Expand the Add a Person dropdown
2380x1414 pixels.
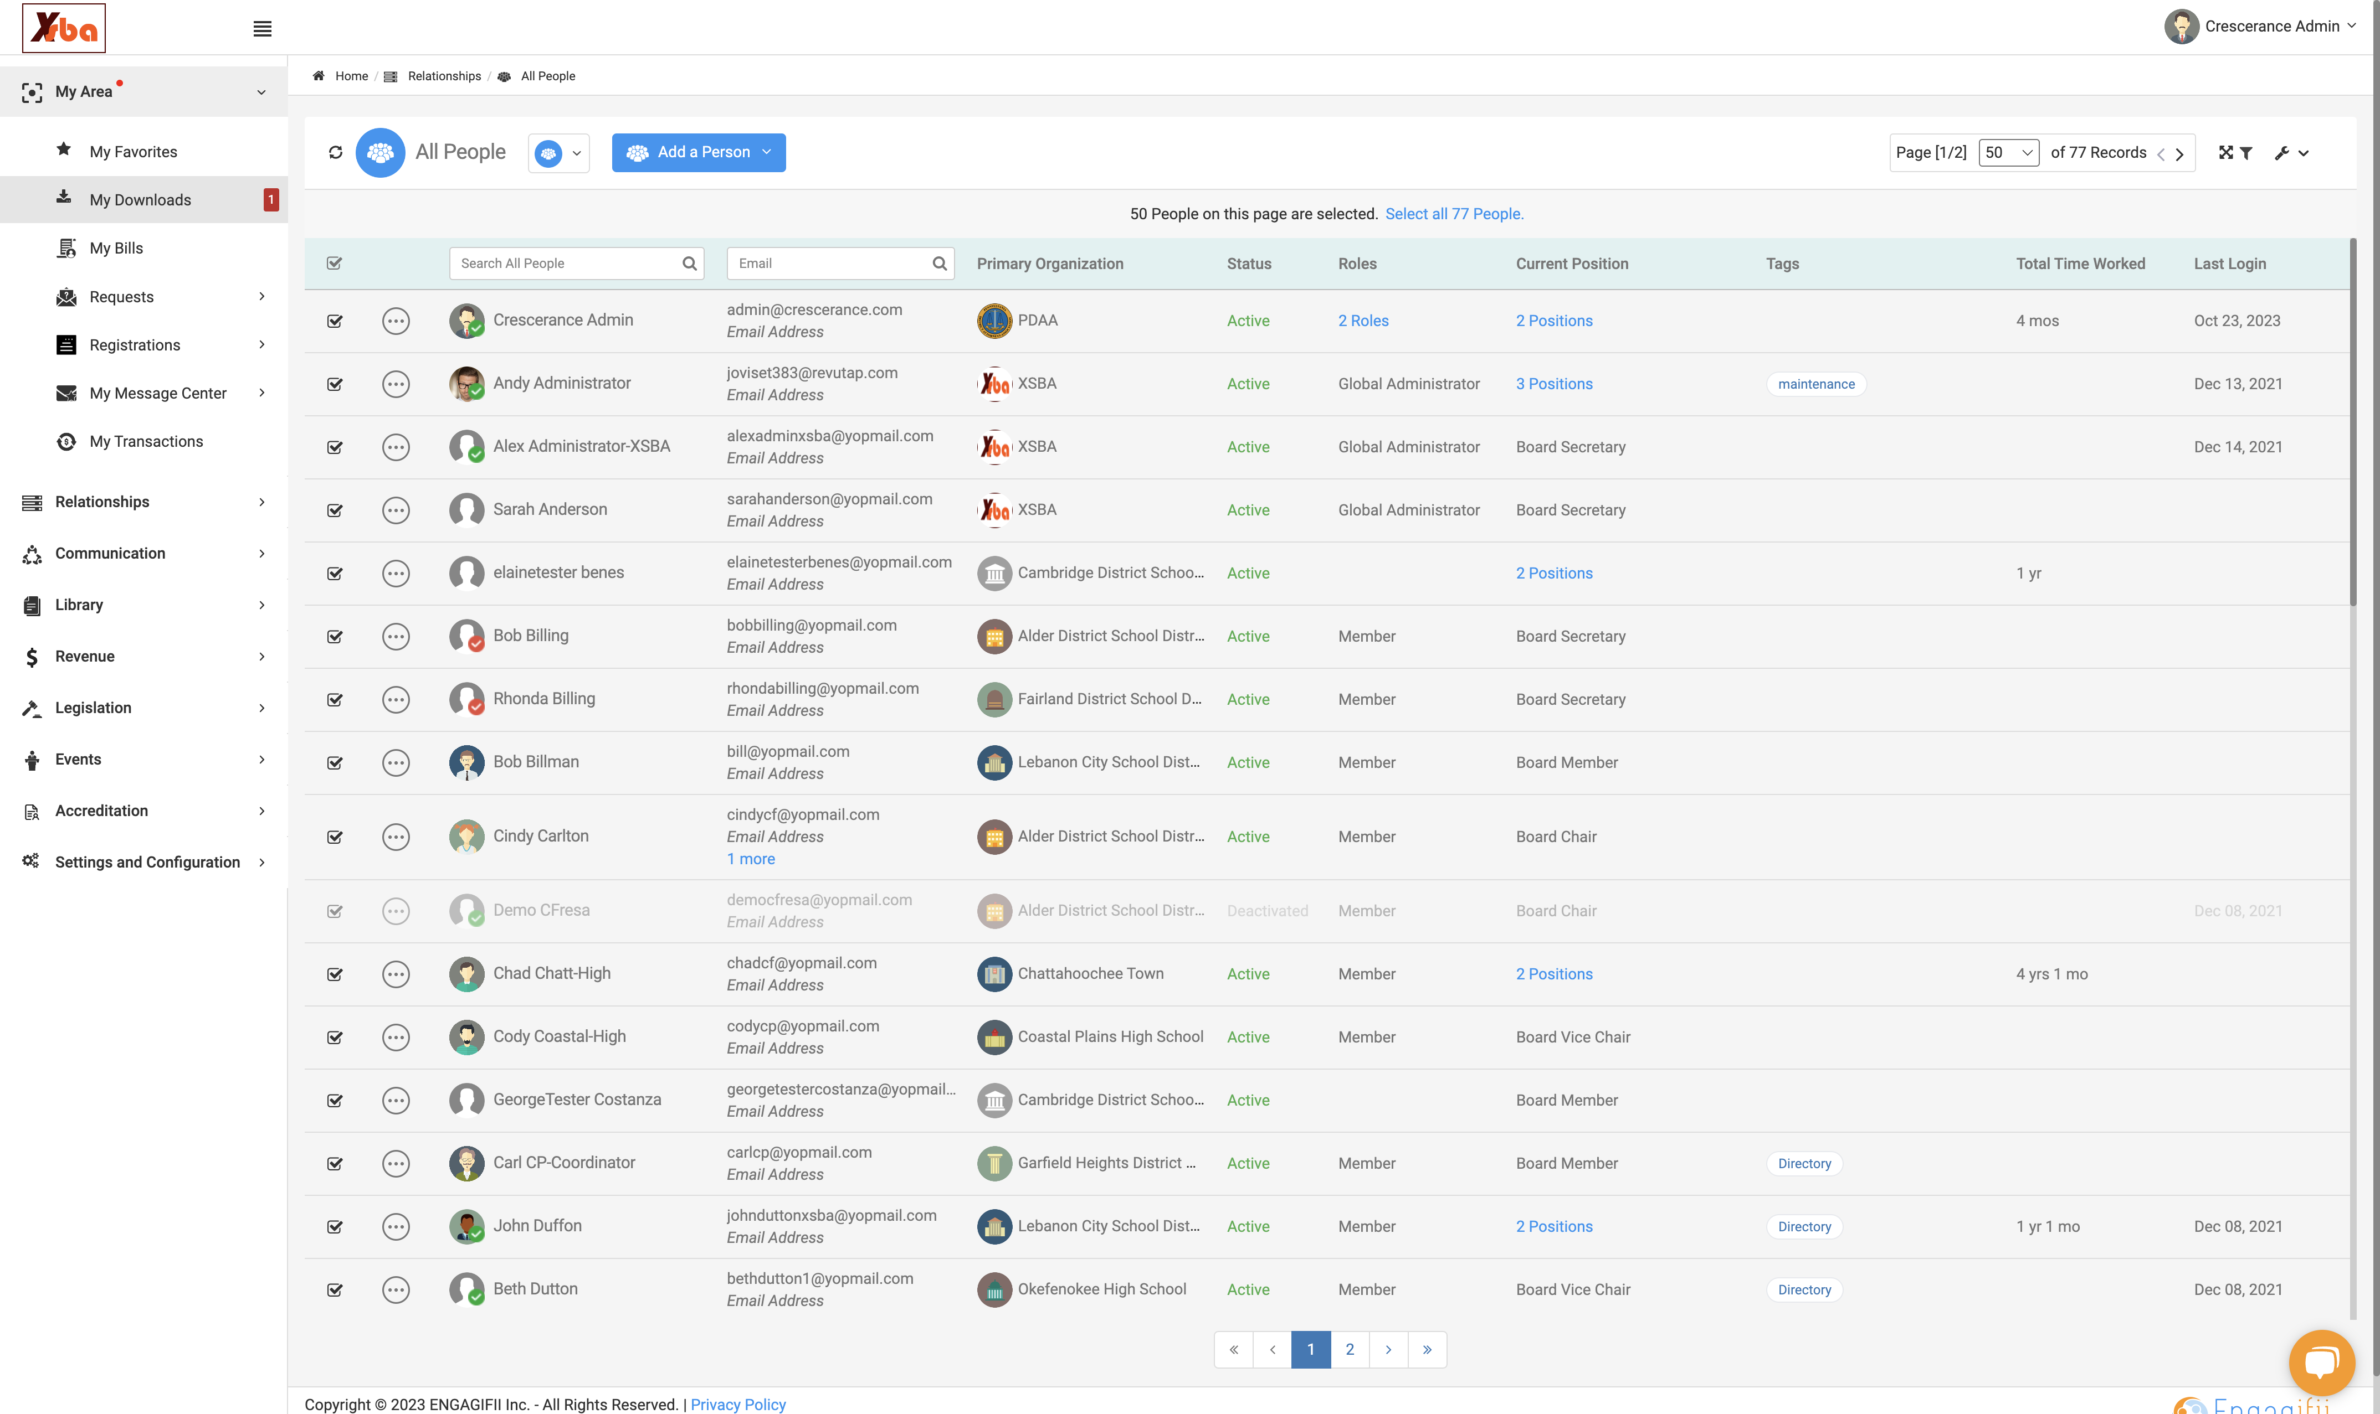(699, 152)
